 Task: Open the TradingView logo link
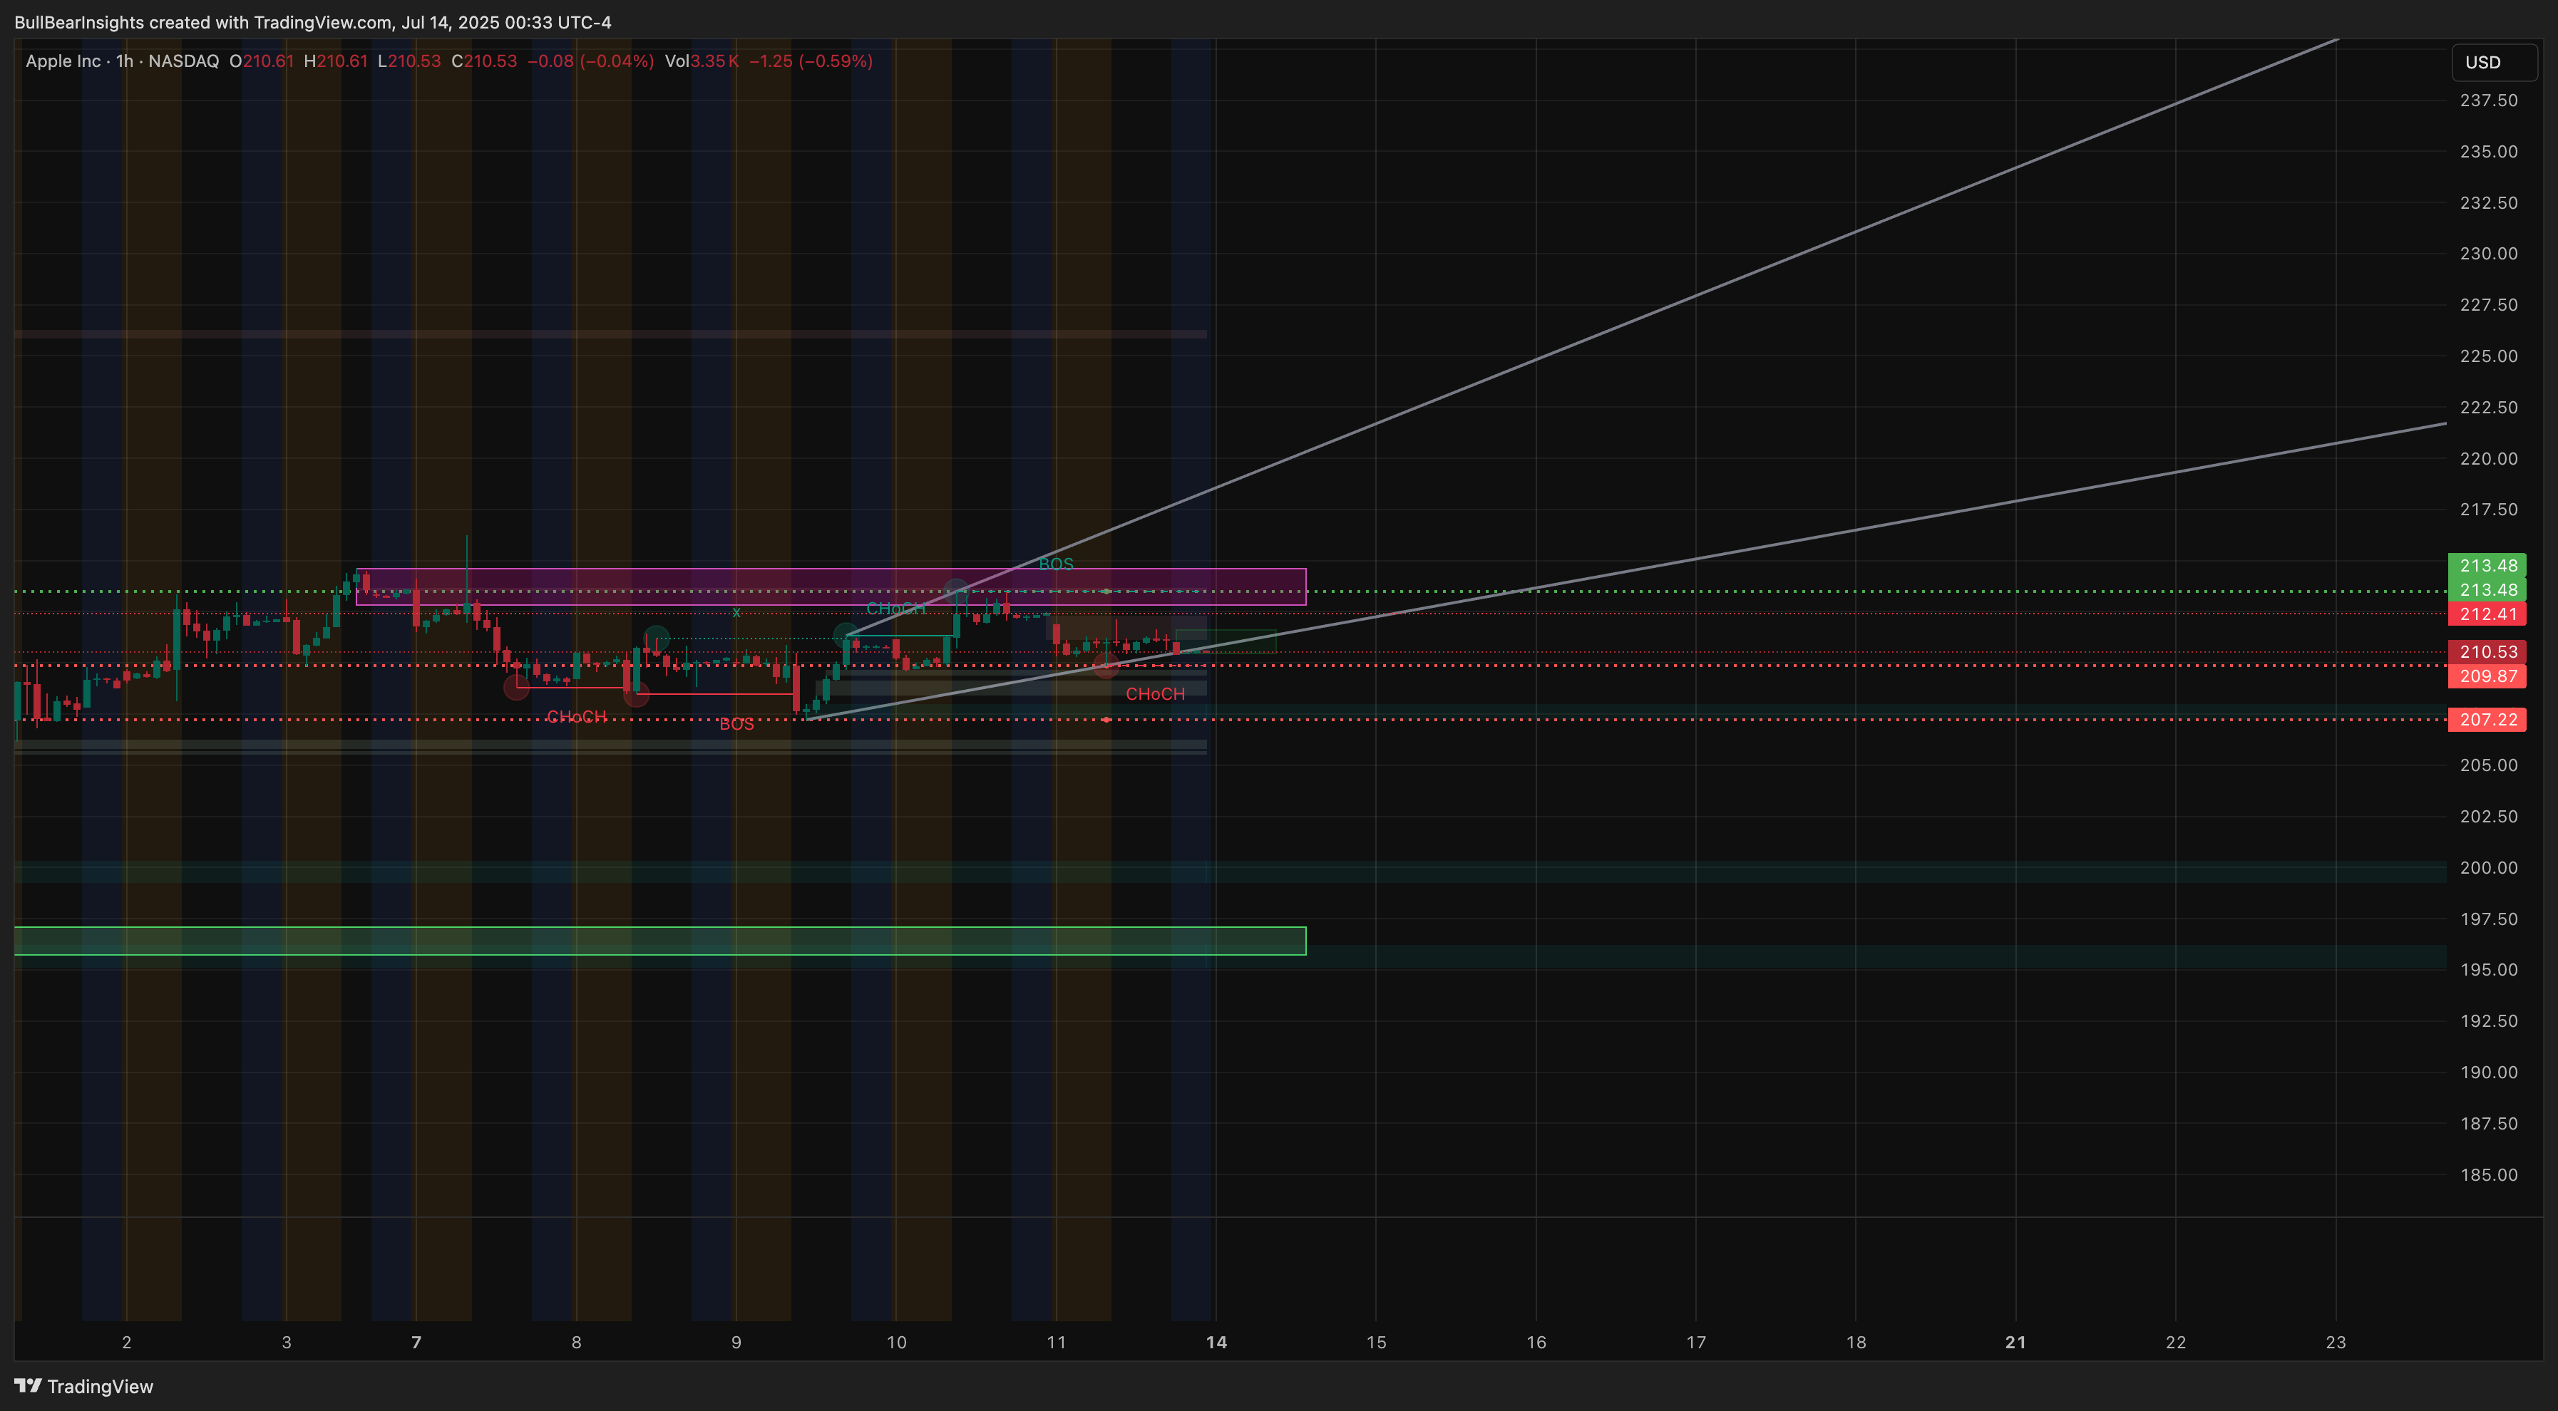coord(84,1386)
